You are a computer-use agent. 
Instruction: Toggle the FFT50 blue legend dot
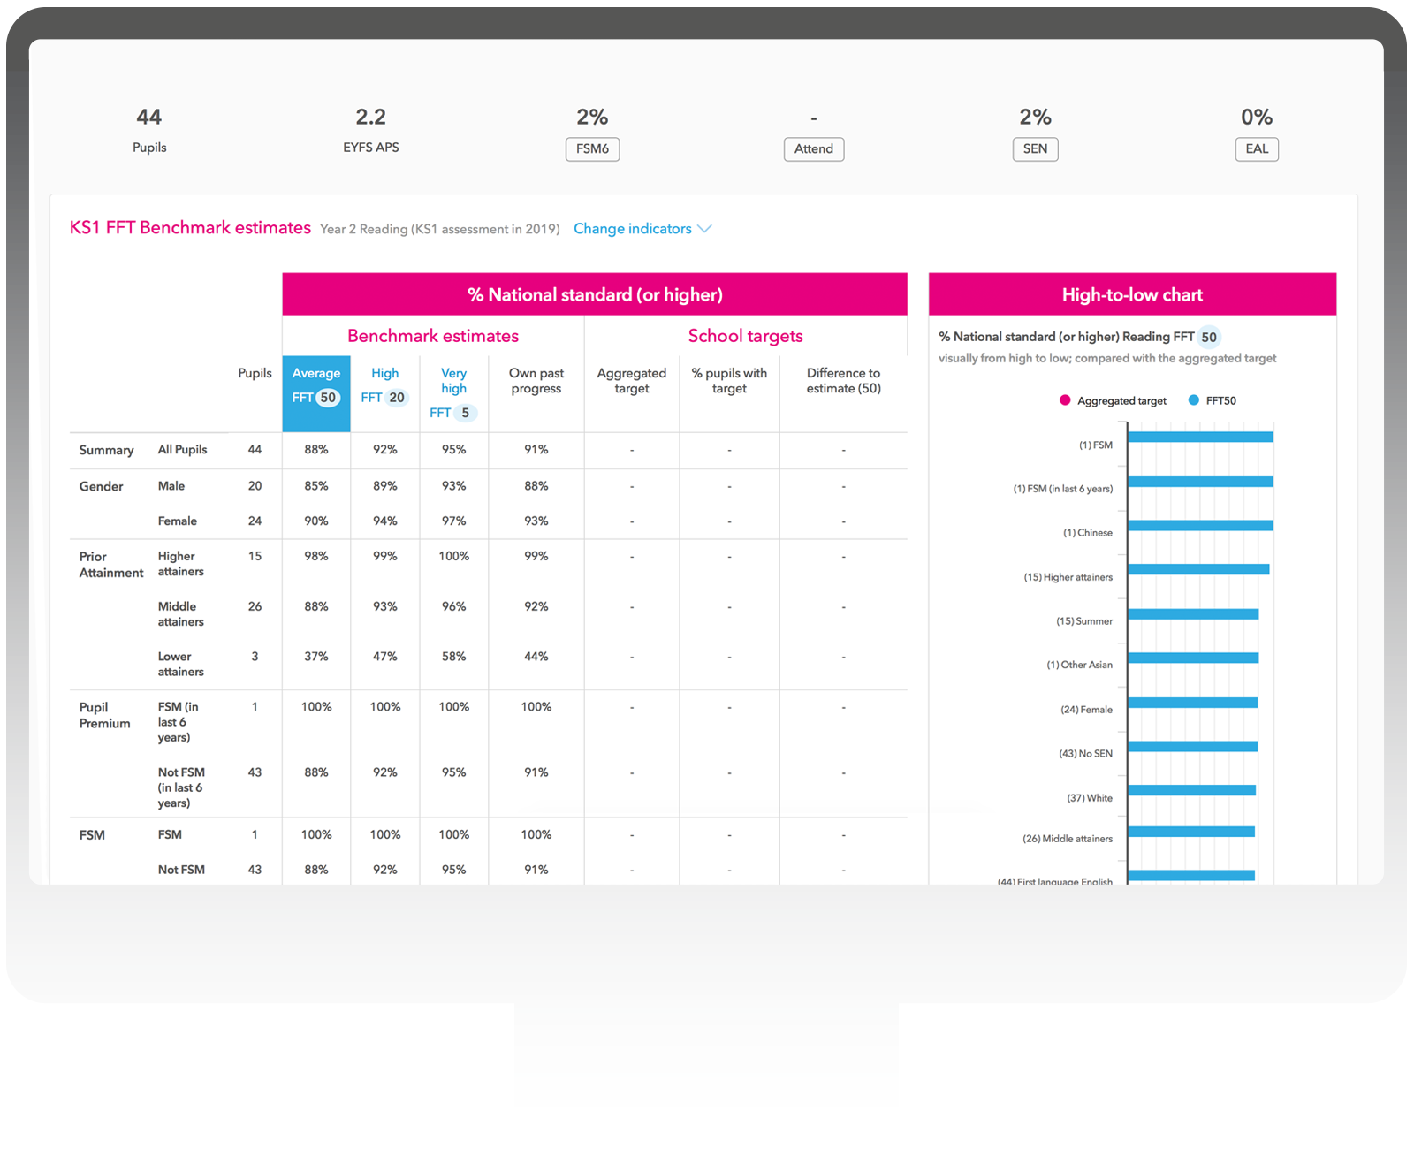pyautogui.click(x=1194, y=400)
